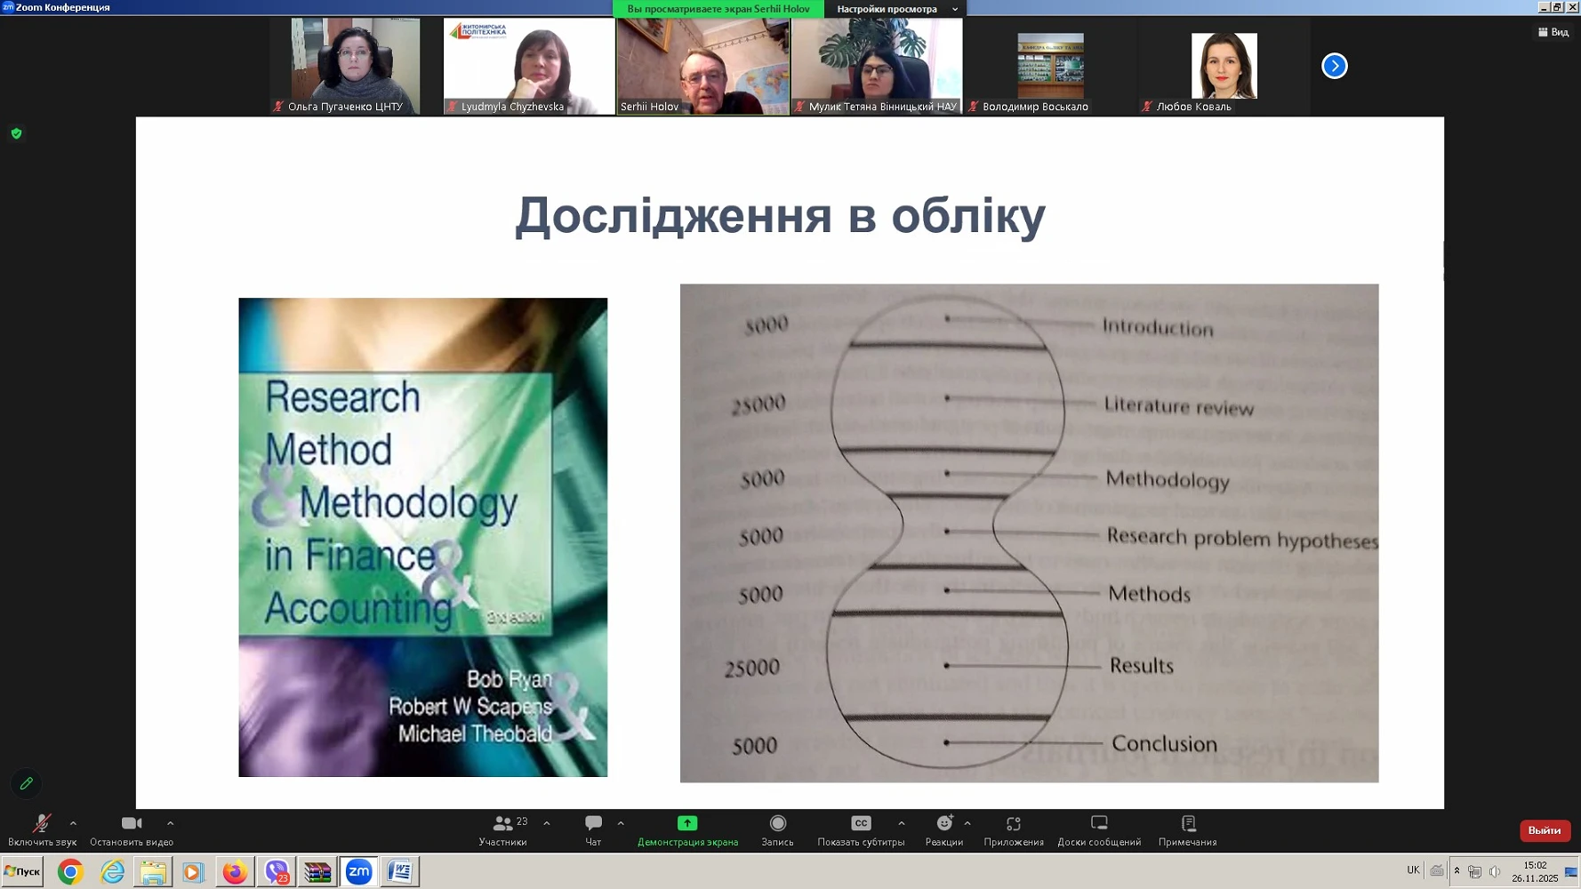Expand video options arrow next to camera

pyautogui.click(x=170, y=823)
